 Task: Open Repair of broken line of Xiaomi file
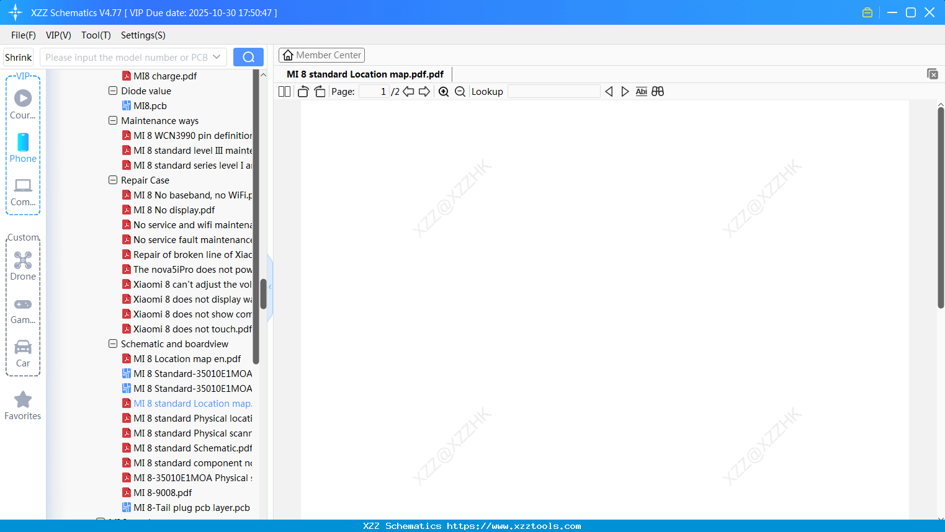[x=187, y=254]
